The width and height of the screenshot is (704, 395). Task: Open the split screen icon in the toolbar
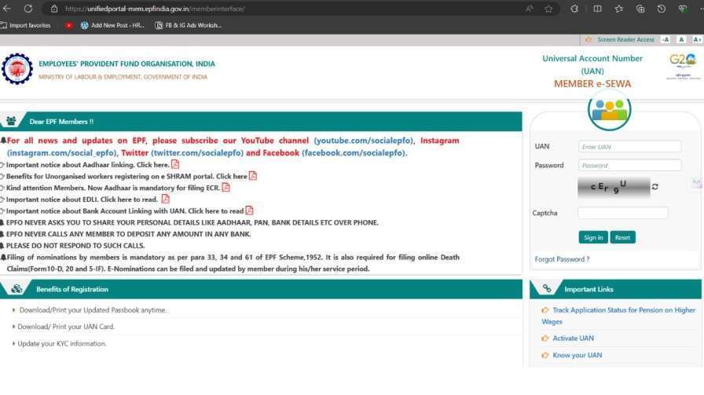tap(597, 9)
